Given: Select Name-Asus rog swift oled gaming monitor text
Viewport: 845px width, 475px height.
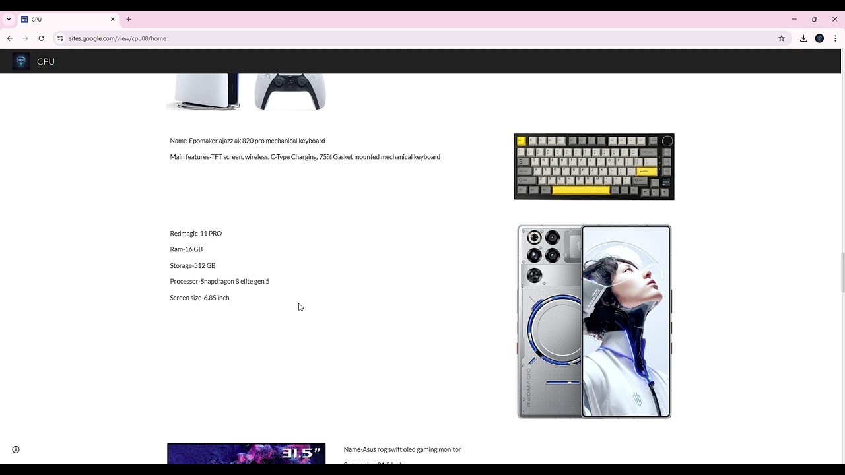Looking at the screenshot, I should click(x=402, y=449).
